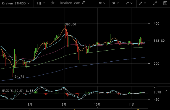The image size is (170, 110).
Task: Click the 10月 date axis label
Action: (97, 104)
